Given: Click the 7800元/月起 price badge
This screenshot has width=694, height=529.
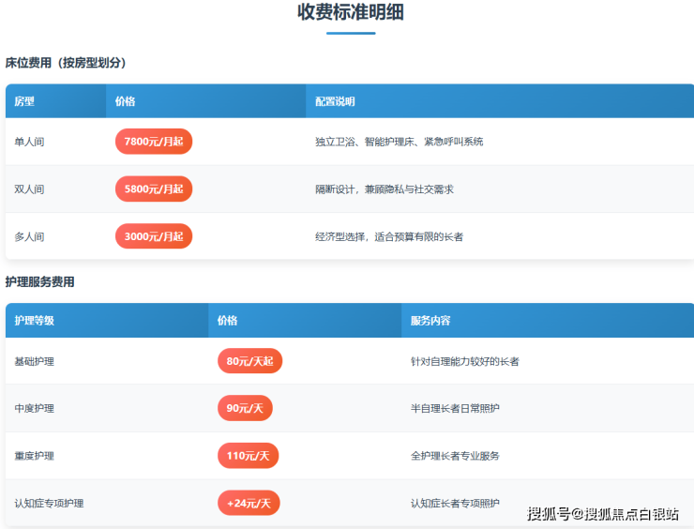Looking at the screenshot, I should (153, 142).
